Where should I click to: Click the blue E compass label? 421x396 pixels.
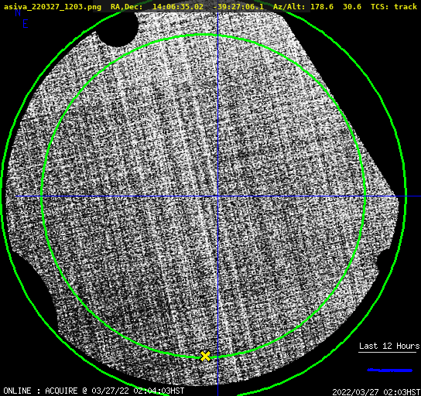point(26,24)
